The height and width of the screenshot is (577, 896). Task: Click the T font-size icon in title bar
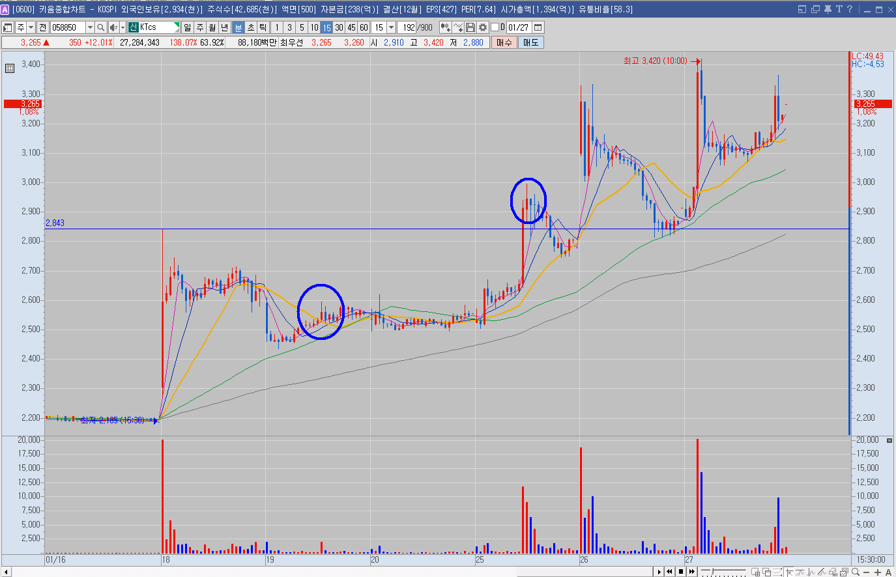pos(839,9)
